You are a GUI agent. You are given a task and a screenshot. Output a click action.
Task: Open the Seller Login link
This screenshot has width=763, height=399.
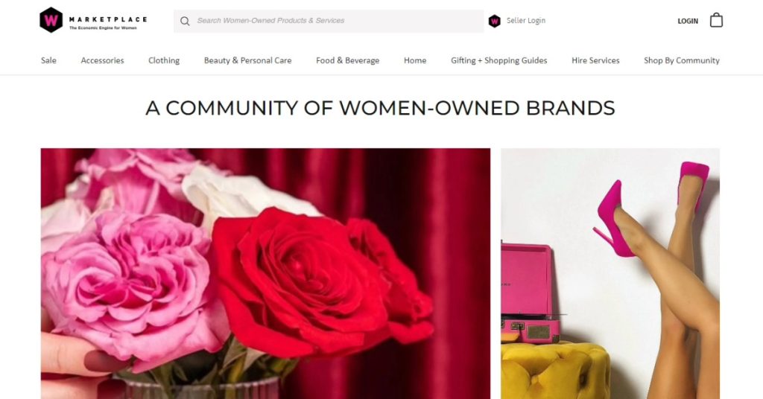click(525, 20)
